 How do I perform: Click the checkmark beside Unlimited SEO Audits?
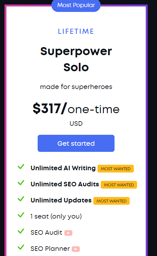pos(21,183)
